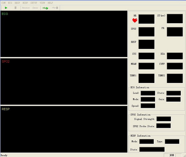
Task: Stop NIBP with the nibp pause icon
Action: pos(55,8)
